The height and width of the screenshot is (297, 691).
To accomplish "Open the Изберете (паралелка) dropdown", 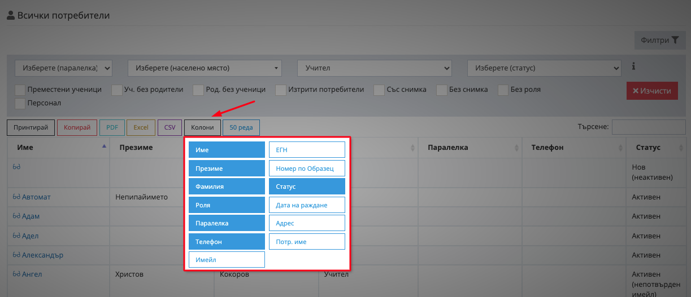I will [x=64, y=68].
